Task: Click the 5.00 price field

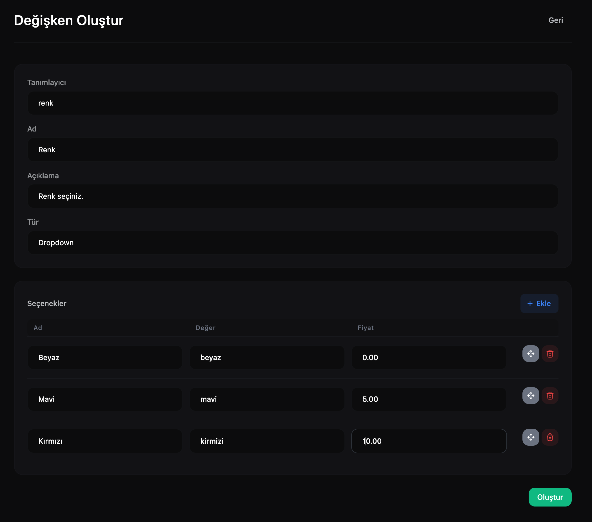Action: click(429, 399)
